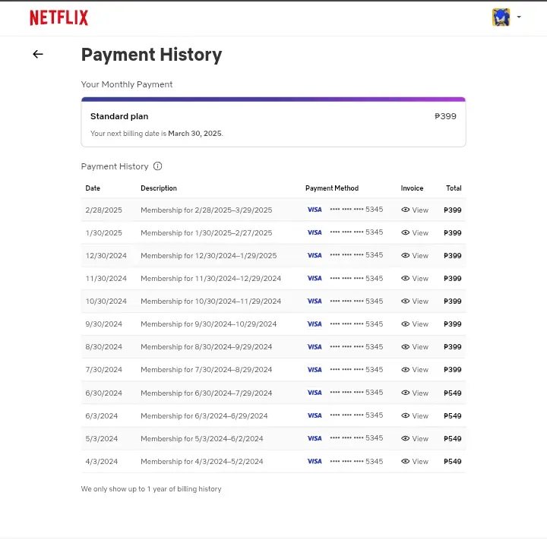Select 'Membership for 12/30/2024–1/29/2025' description
The image size is (547, 540).
209,256
